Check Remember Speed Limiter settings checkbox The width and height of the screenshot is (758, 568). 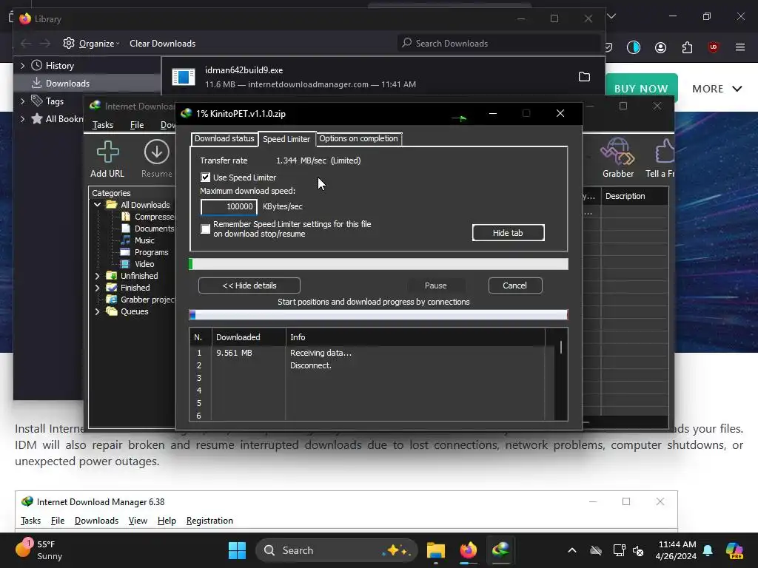point(206,229)
